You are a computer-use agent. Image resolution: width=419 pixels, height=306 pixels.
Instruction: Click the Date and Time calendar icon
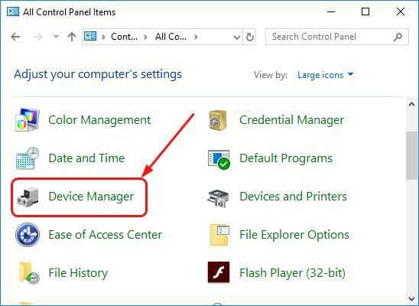tap(28, 158)
